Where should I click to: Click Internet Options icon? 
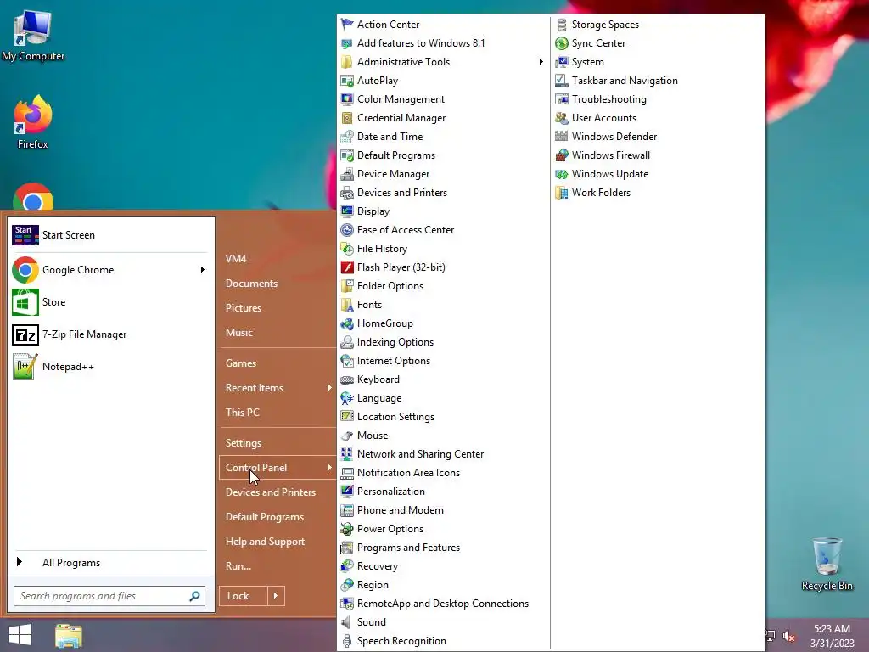click(347, 361)
